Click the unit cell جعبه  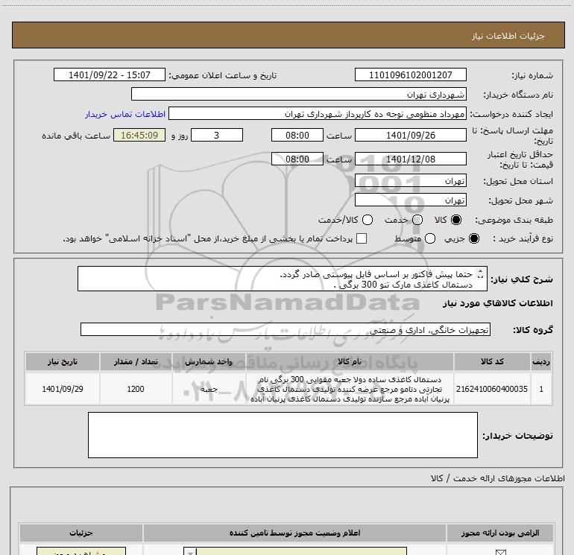click(x=209, y=389)
